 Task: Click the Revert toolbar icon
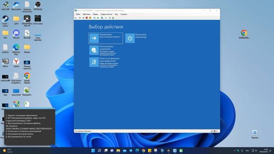coord(106,18)
